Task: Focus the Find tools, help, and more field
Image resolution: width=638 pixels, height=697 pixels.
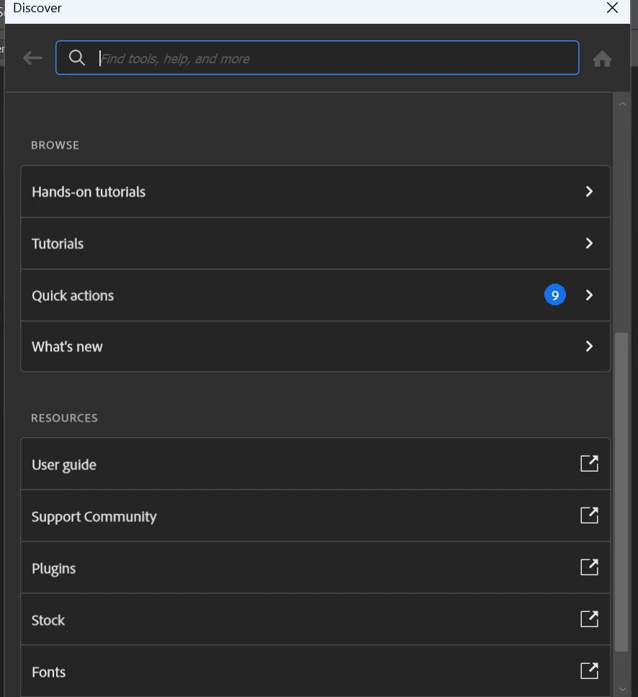Action: [x=335, y=58]
